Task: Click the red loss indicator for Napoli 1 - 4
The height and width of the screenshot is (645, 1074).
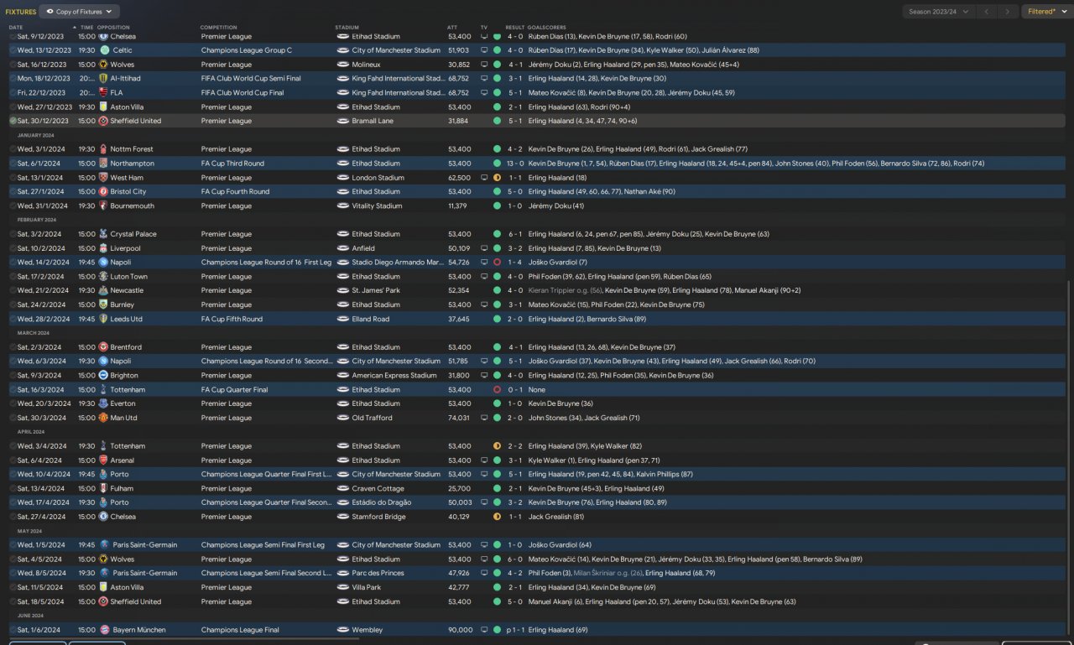Action: click(497, 263)
